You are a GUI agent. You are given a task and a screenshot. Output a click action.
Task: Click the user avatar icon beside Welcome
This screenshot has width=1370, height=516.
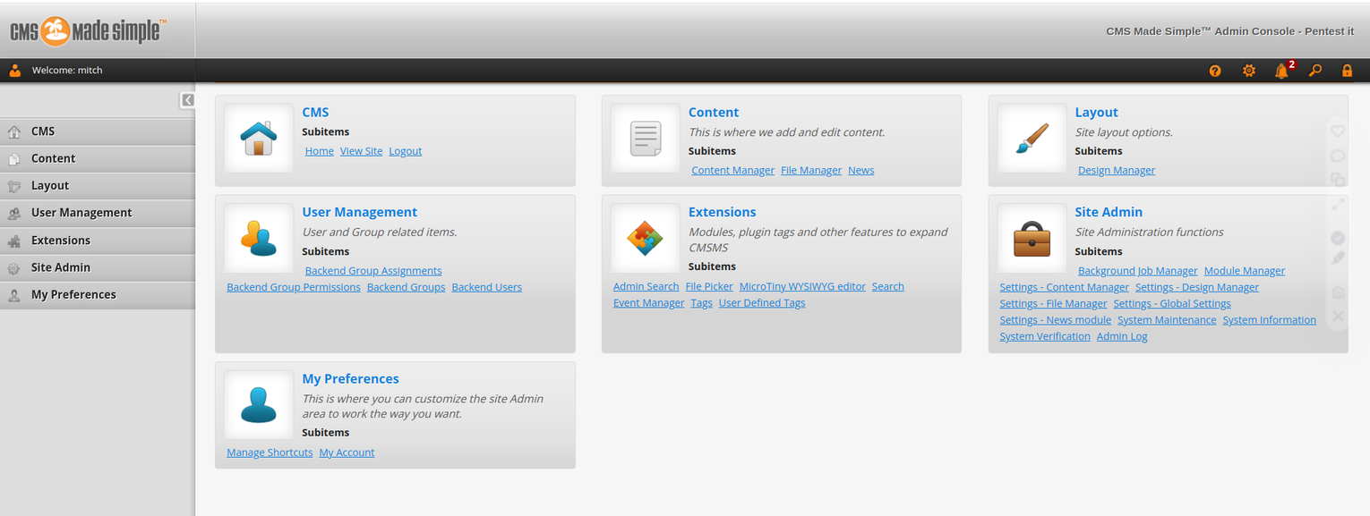pyautogui.click(x=15, y=70)
